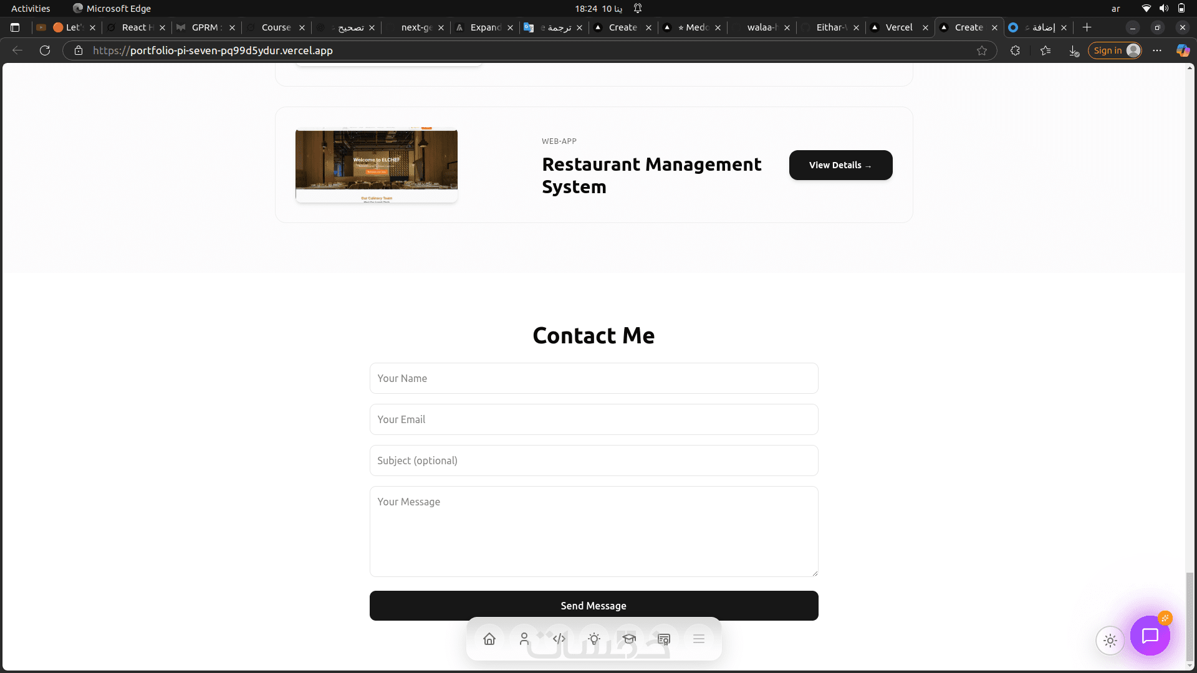Click the home icon in bottom navigation dock
Screen dimensions: 1197x673
tap(489, 639)
